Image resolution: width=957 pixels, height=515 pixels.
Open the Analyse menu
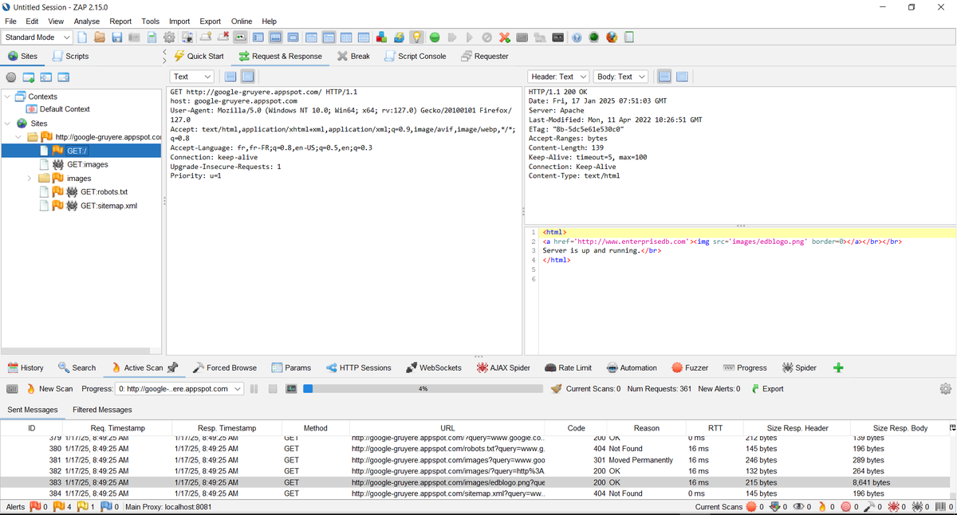tap(87, 22)
